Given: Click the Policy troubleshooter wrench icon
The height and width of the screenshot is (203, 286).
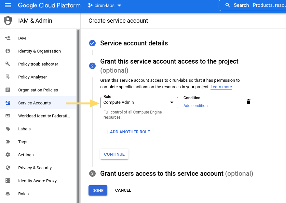Looking at the screenshot, I should pyautogui.click(x=8, y=64).
